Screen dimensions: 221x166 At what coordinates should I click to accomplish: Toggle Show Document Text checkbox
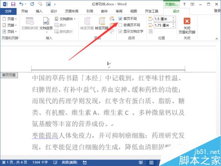(120, 31)
